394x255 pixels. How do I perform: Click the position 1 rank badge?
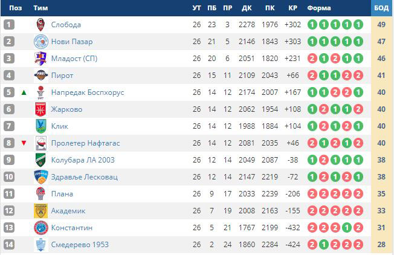(9, 25)
